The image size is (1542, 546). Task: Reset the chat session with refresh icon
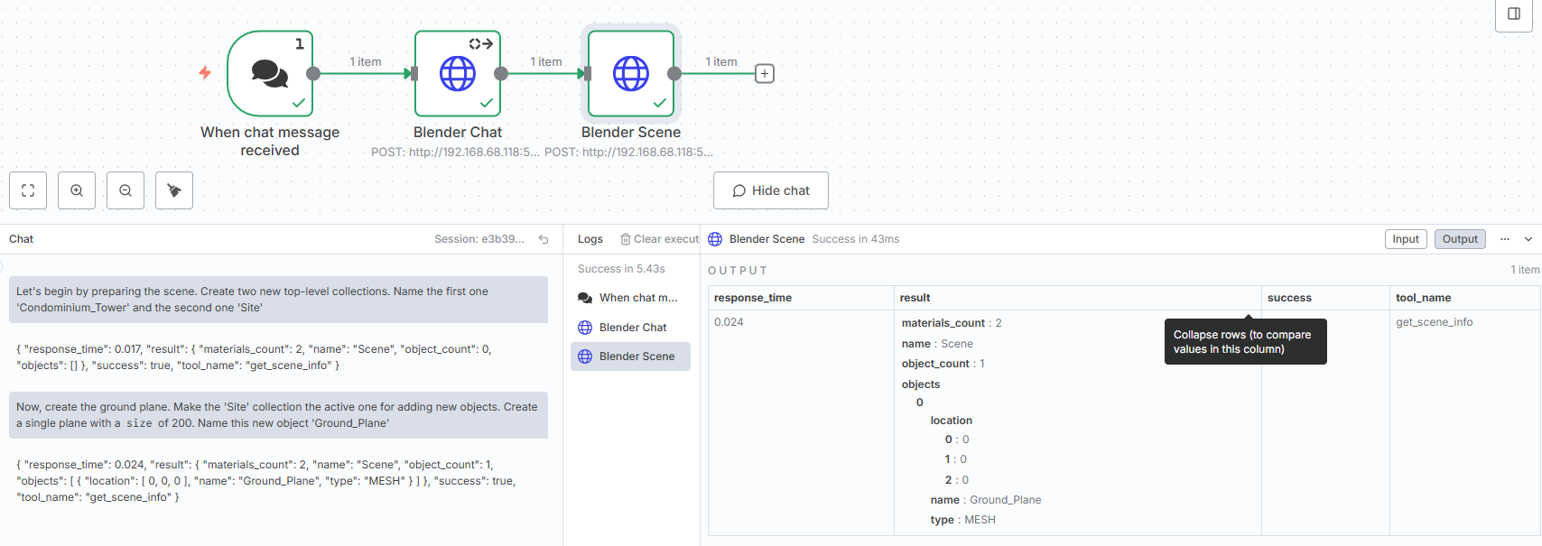[543, 239]
